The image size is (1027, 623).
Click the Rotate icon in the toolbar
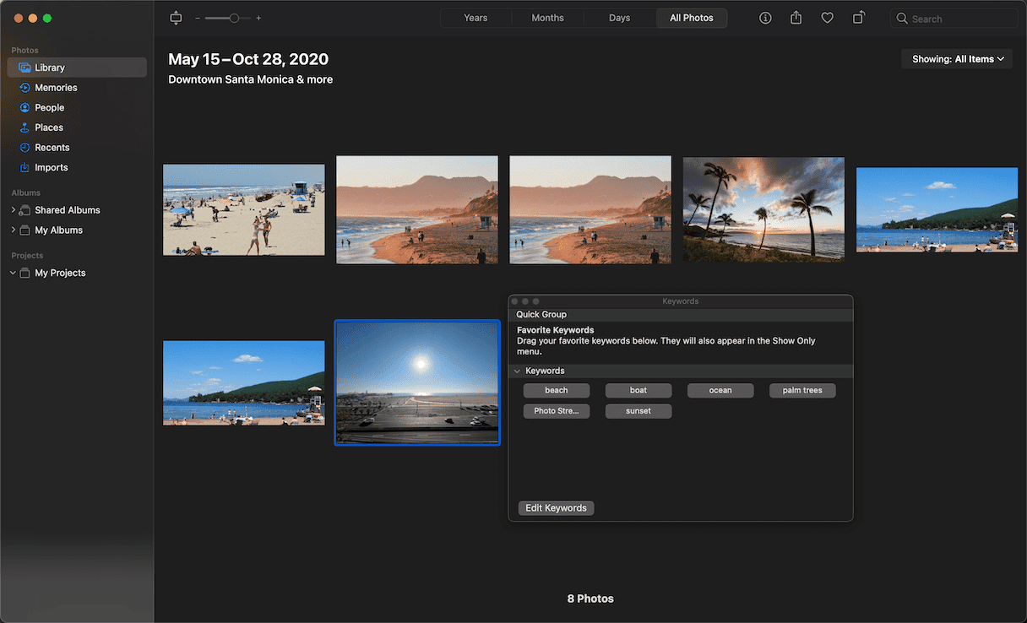tap(859, 18)
